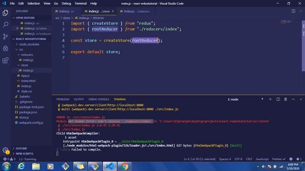
Task: Open the terminal selector dropdown 1: node
Action: pos(245,99)
